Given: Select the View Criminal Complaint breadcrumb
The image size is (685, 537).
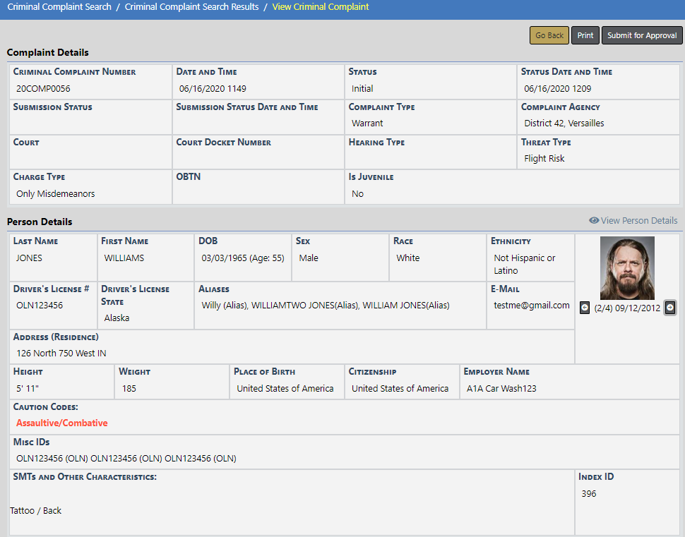Looking at the screenshot, I should click(320, 7).
